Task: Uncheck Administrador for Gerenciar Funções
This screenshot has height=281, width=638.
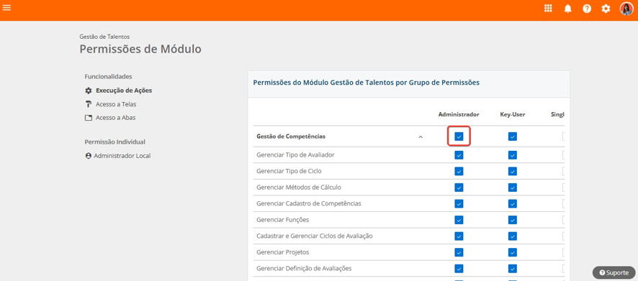Action: [459, 220]
